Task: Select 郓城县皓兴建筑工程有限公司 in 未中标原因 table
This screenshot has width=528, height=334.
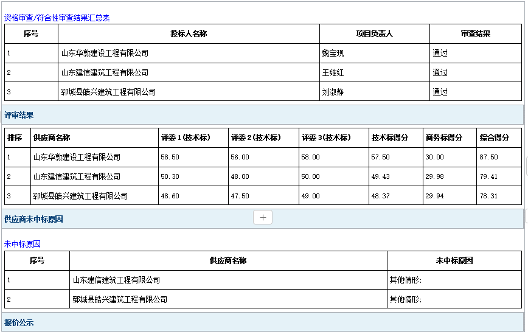Action: tap(120, 300)
